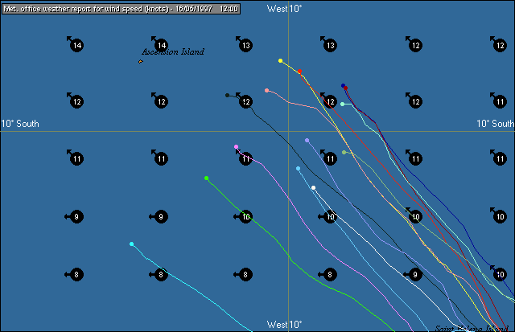Select the lavender purple track's starting dot
The image size is (515, 332).
click(x=307, y=141)
